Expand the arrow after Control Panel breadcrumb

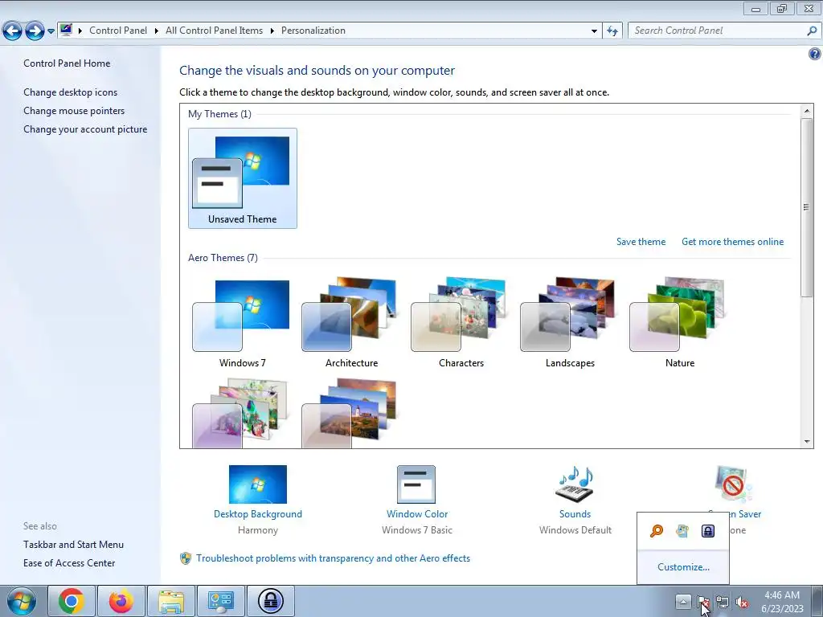pyautogui.click(x=157, y=31)
